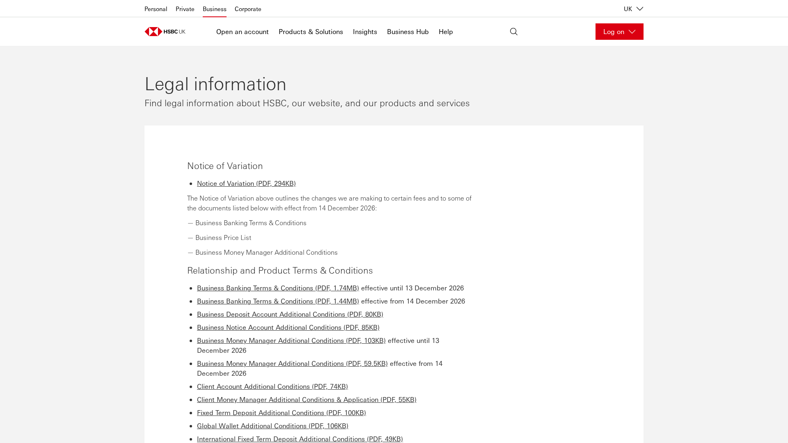Switch to the Private tab
The height and width of the screenshot is (443, 788).
click(x=185, y=9)
